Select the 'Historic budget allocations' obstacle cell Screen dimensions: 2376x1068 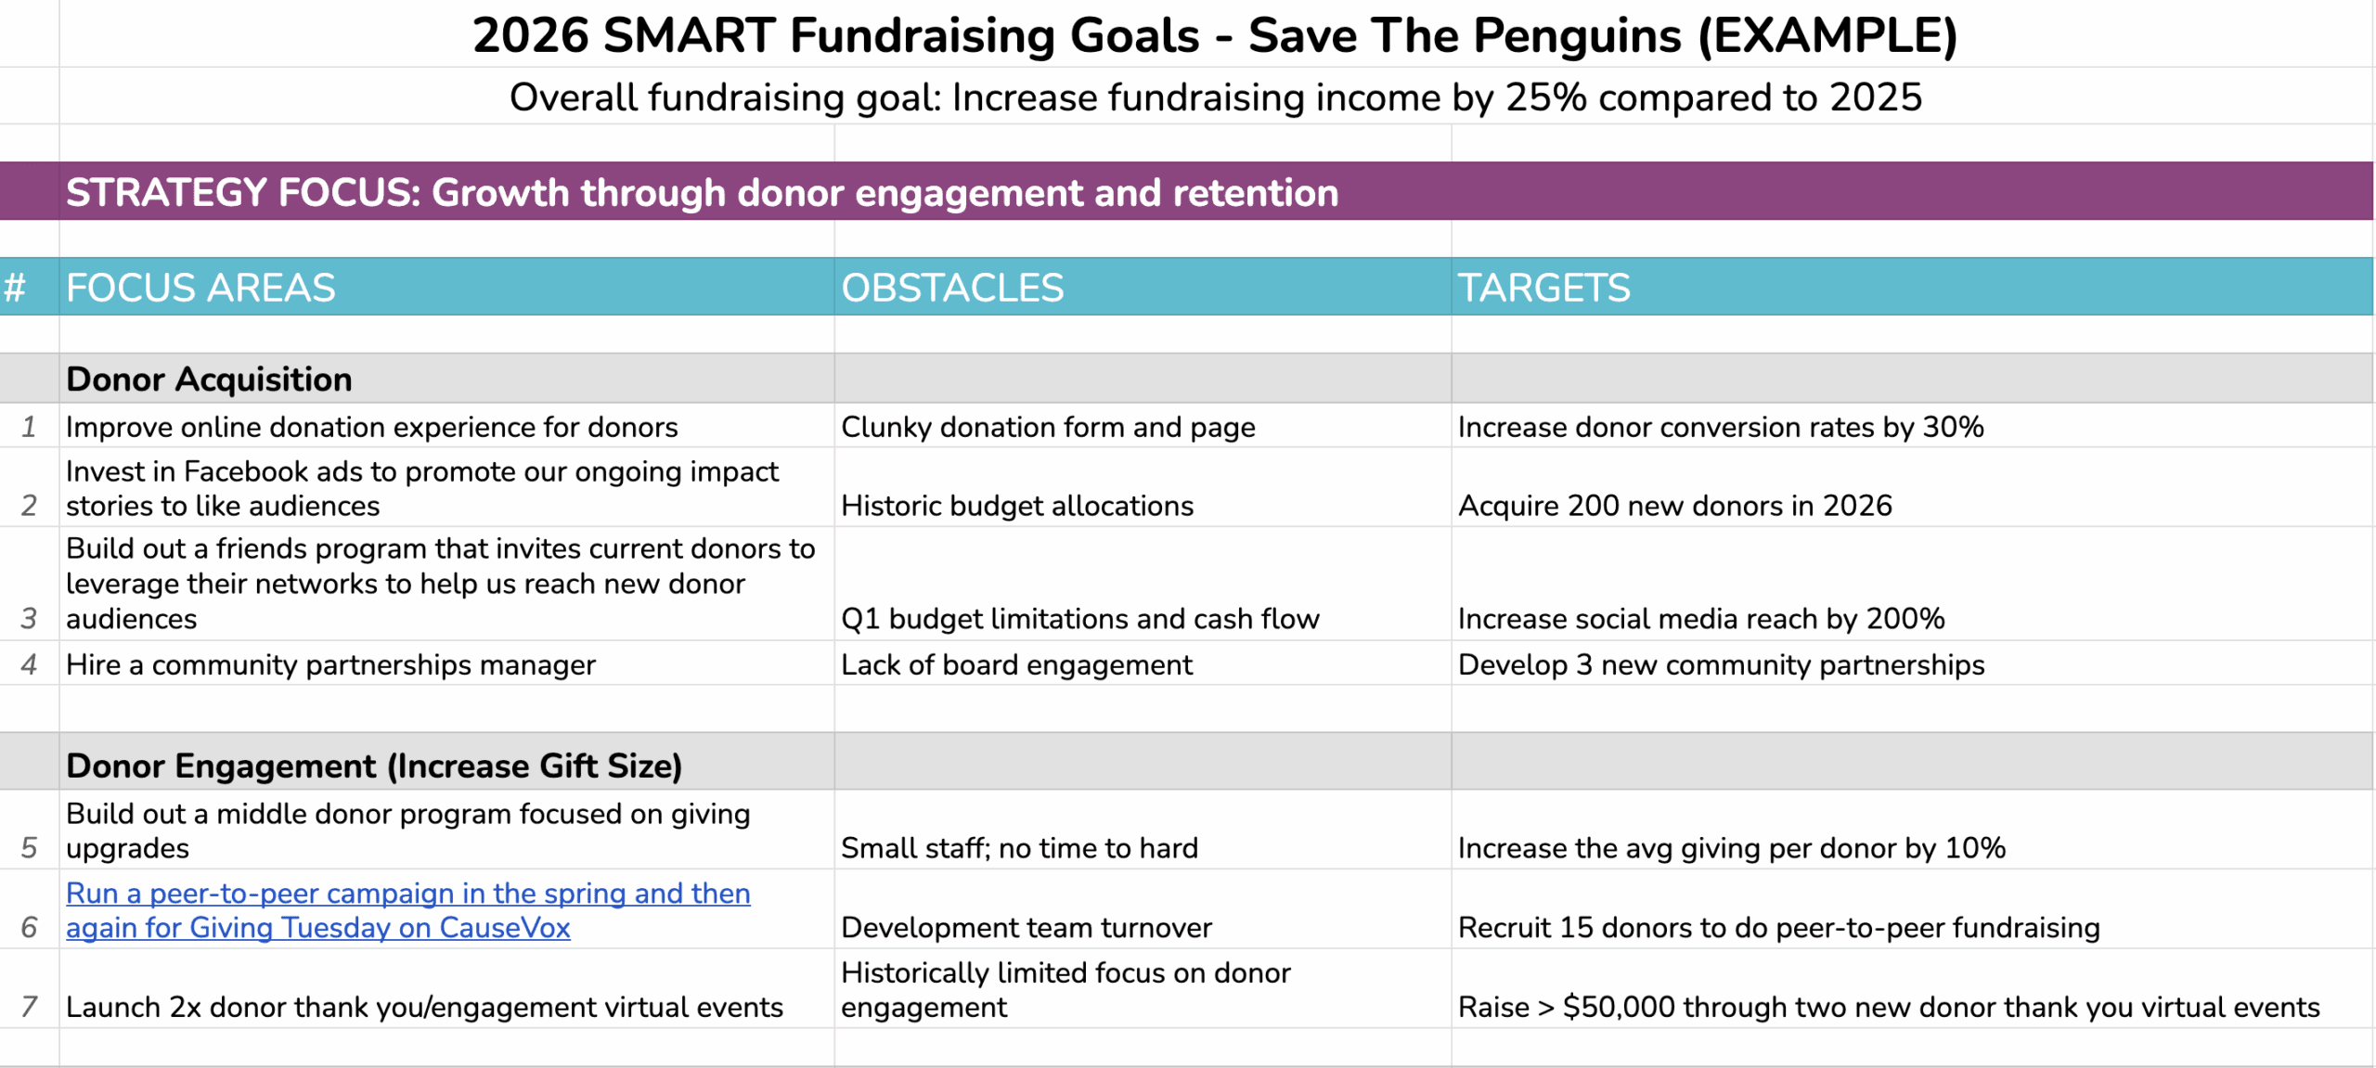click(1017, 505)
